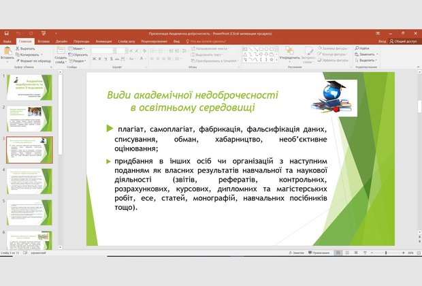Expand the shapes gallery more arrow
Image resolution: width=422 pixels, height=286 pixels.
tap(276, 60)
